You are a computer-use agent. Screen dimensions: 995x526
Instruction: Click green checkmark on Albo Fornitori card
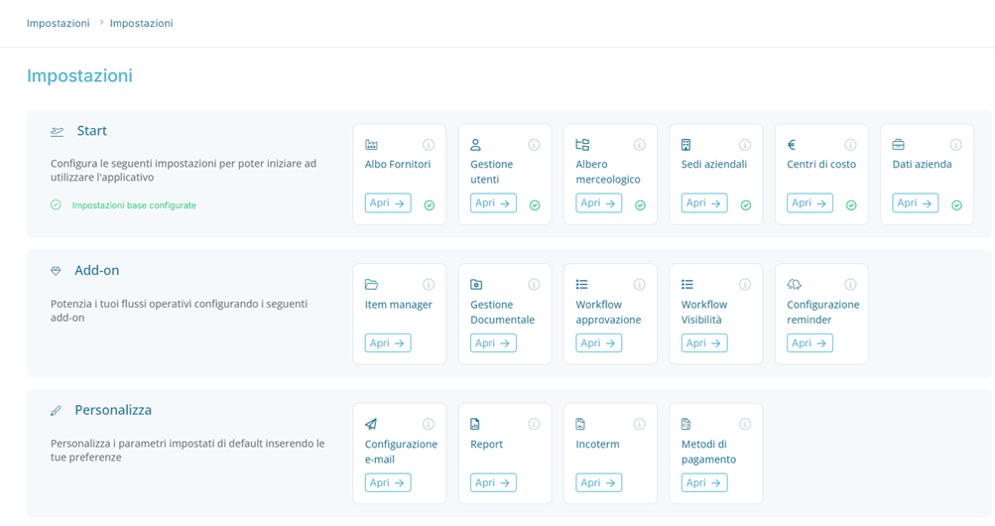(x=429, y=205)
